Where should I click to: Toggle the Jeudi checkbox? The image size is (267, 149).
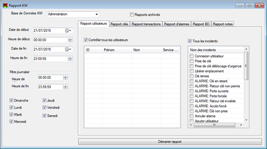(44, 100)
